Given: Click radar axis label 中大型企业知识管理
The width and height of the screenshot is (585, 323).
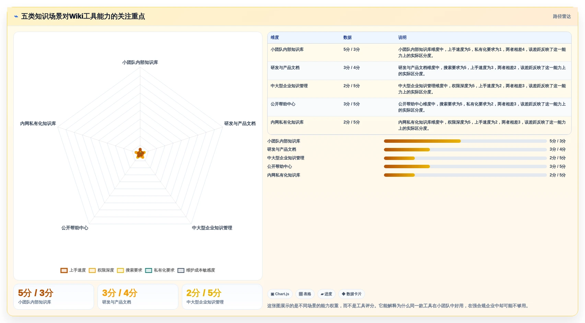Looking at the screenshot, I should 212,228.
